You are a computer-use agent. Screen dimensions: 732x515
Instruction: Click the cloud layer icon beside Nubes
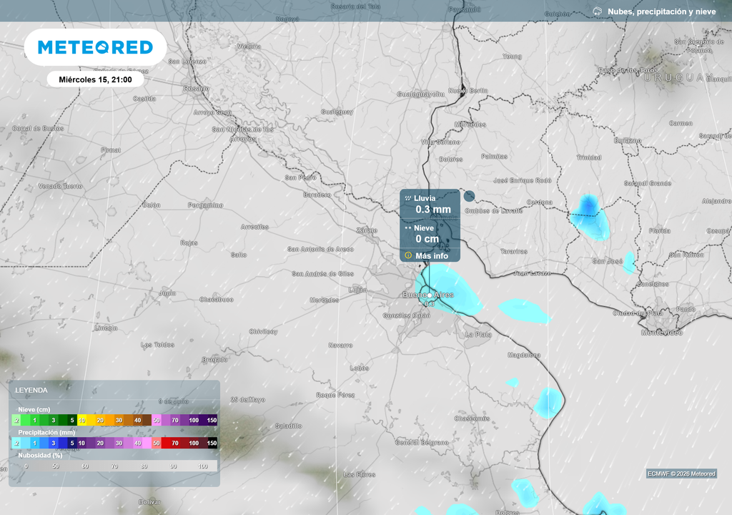tap(597, 11)
